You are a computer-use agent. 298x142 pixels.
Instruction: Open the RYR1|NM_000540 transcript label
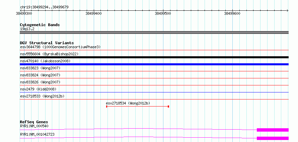34,126
